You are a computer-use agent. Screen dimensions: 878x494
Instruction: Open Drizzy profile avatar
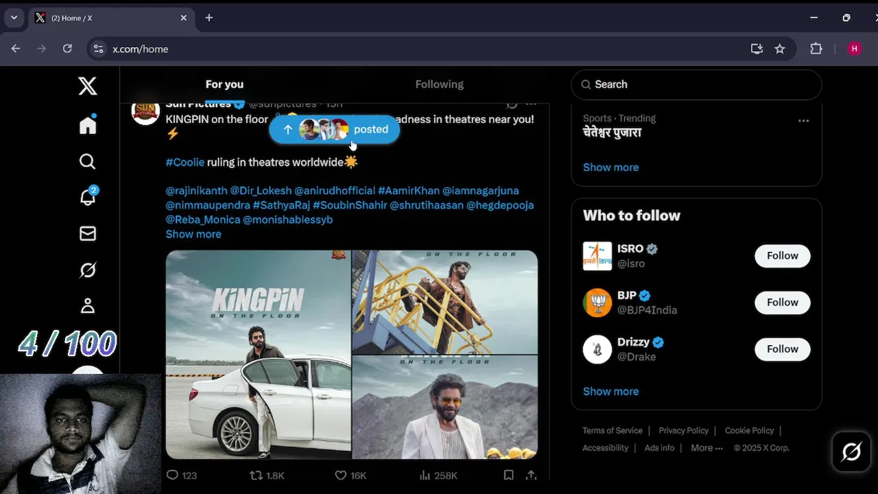coord(597,349)
